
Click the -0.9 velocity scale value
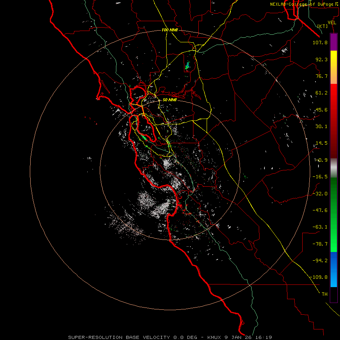321,160
